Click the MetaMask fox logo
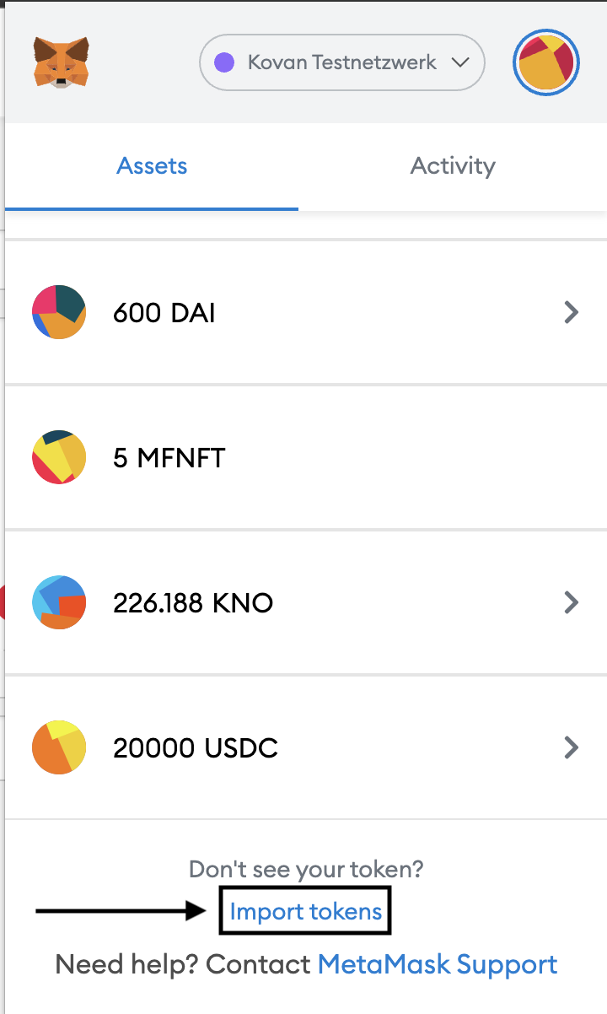The height and width of the screenshot is (1014, 607). 62,62
